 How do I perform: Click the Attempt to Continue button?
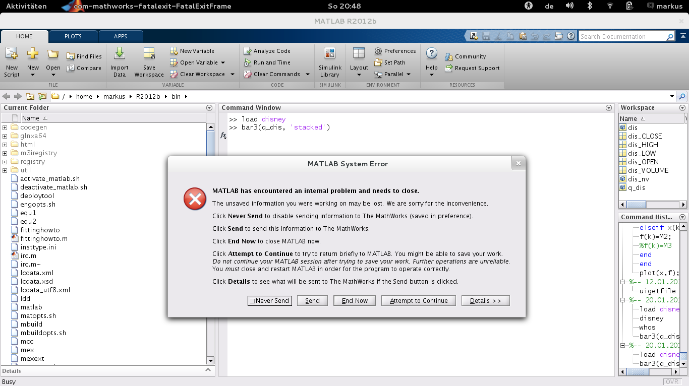coord(419,301)
